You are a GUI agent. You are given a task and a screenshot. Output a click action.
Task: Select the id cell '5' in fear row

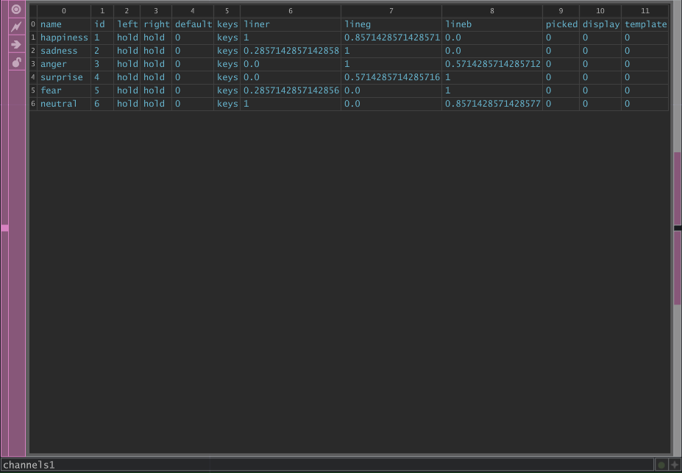[x=102, y=91]
